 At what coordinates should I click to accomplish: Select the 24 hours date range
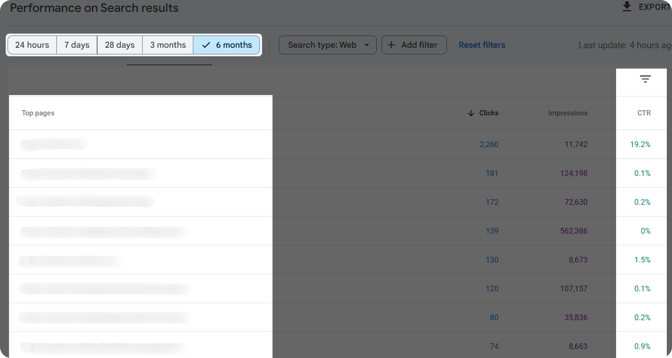tap(32, 45)
